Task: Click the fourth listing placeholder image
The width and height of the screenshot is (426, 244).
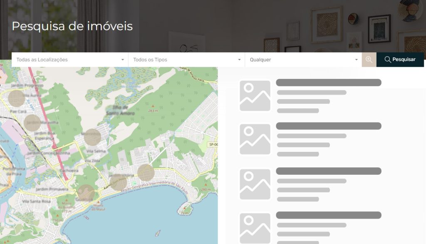Action: pos(255,227)
